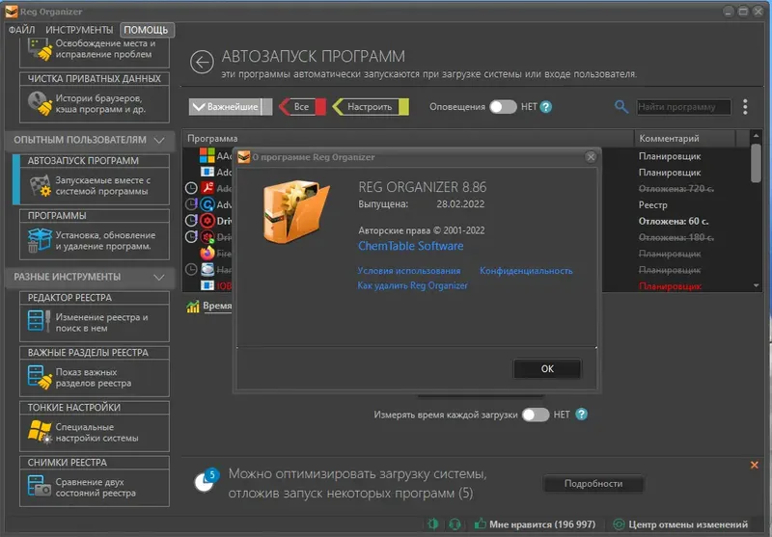Click the Windows logo icon in AA row

[x=207, y=156]
